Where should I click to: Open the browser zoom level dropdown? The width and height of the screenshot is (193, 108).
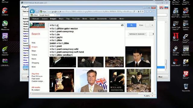pyautogui.click(x=152, y=96)
